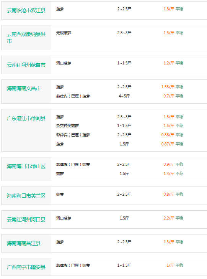Open 广西南宁市隆安县 region link
The image size is (207, 279).
pos(26,267)
